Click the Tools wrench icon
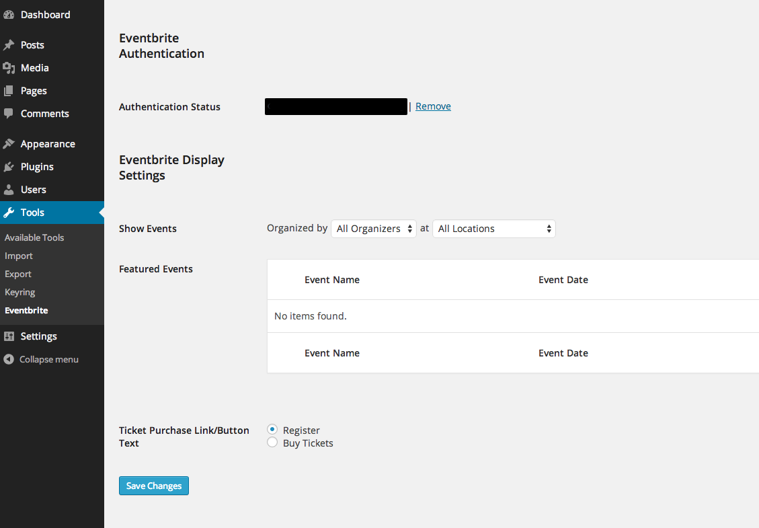Viewport: 759px width, 528px height. [9, 212]
